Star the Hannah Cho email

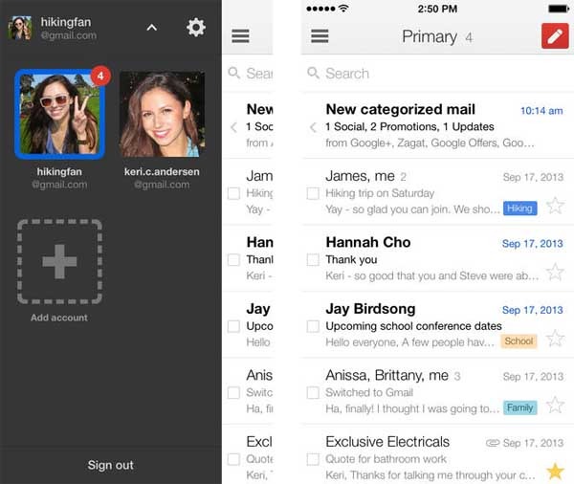[x=555, y=272]
